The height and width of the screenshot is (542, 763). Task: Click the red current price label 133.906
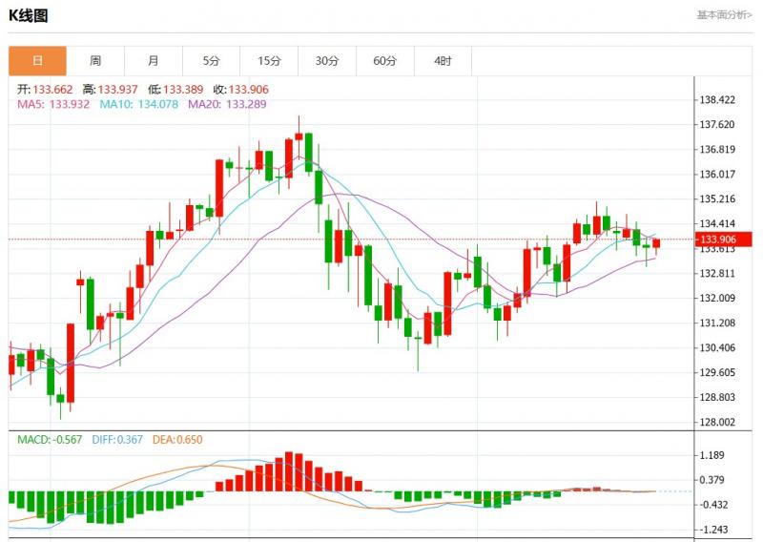coord(724,240)
